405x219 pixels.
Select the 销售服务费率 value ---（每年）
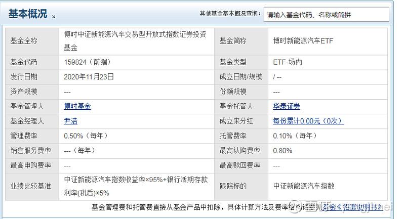(79, 151)
